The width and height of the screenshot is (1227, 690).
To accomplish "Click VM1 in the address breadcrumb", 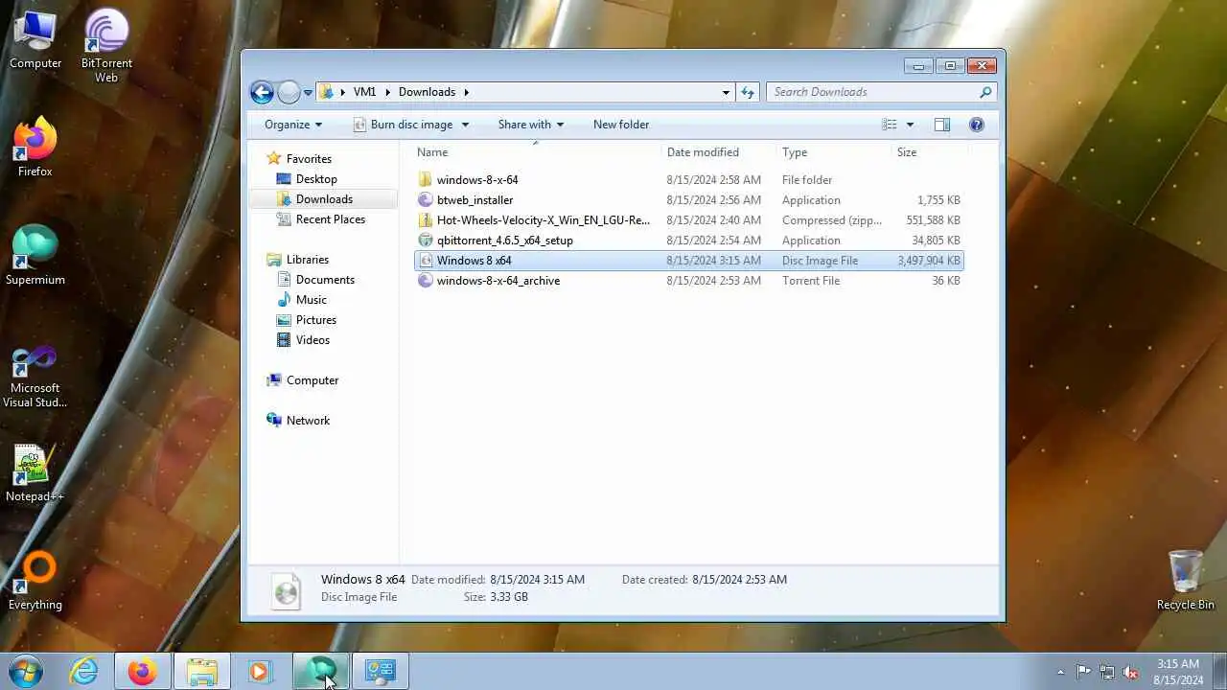I will click(364, 92).
